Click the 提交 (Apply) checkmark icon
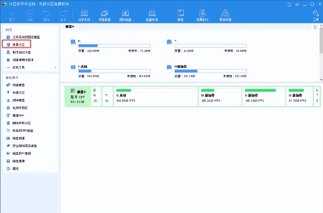Viewport: 323px width, 213px height. click(x=12, y=15)
